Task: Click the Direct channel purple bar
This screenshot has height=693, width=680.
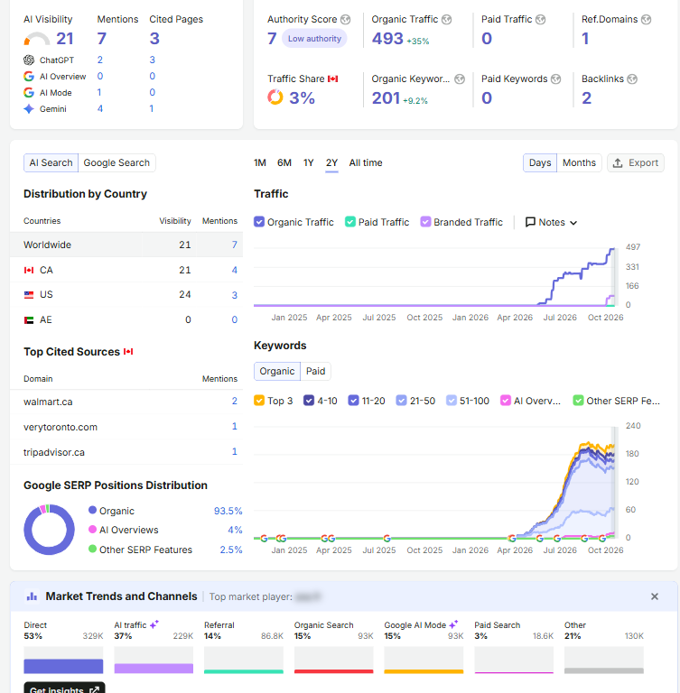Action: click(63, 666)
